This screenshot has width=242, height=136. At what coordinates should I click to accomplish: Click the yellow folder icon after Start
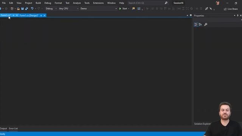click(133, 9)
